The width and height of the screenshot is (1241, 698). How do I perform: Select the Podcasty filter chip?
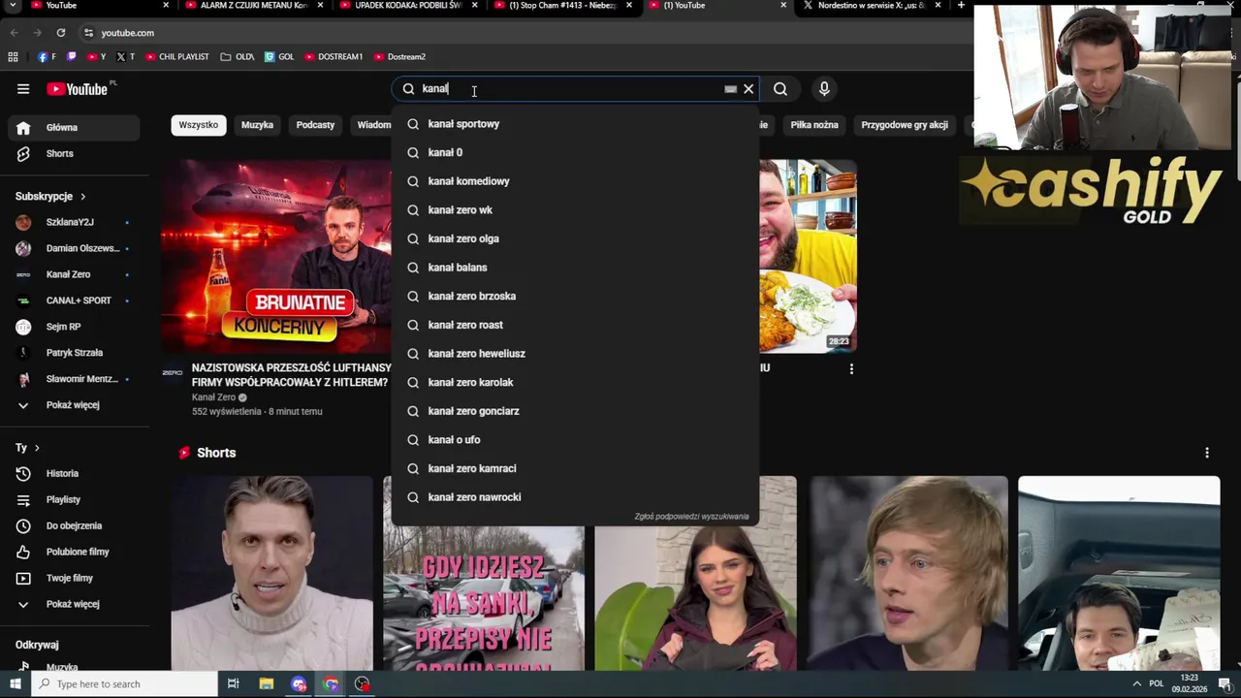pos(315,125)
